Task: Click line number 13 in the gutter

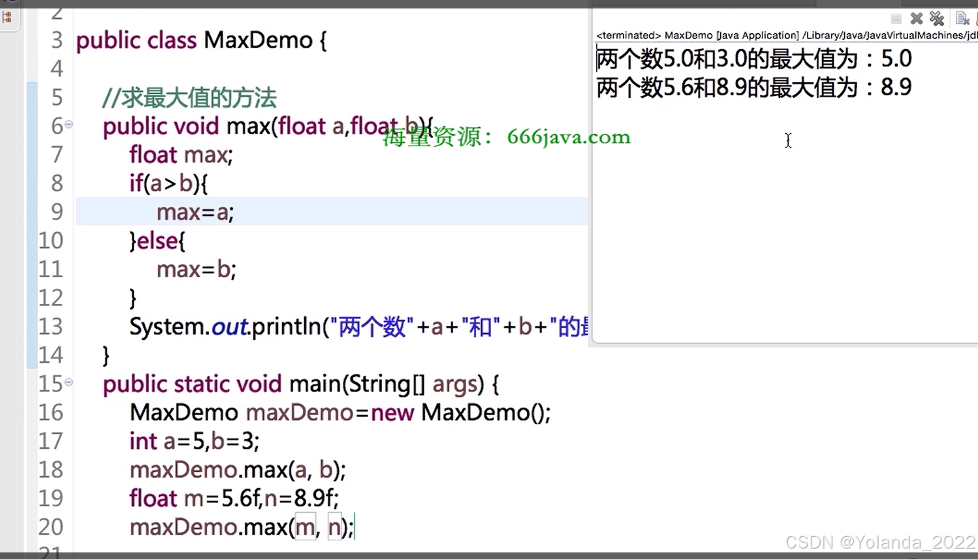Action: [50, 326]
